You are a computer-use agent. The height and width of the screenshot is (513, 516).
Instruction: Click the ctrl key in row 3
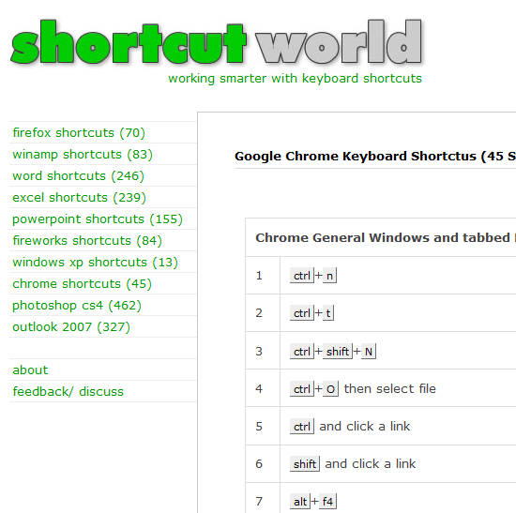302,352
